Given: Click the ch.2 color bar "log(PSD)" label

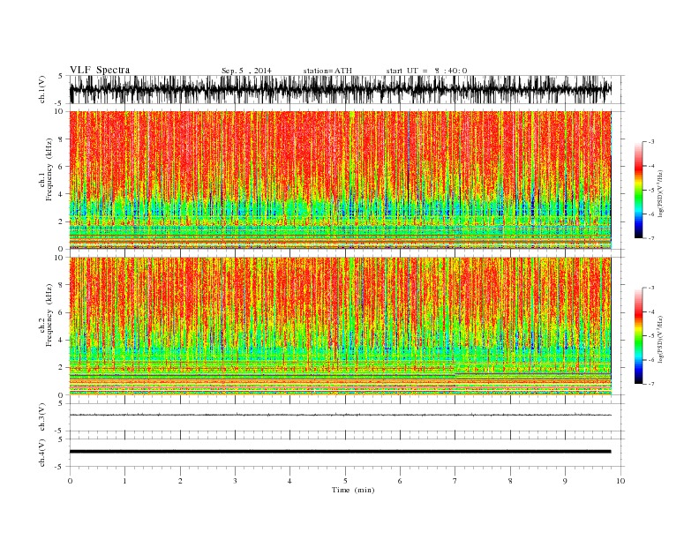Looking at the screenshot, I should tap(661, 339).
